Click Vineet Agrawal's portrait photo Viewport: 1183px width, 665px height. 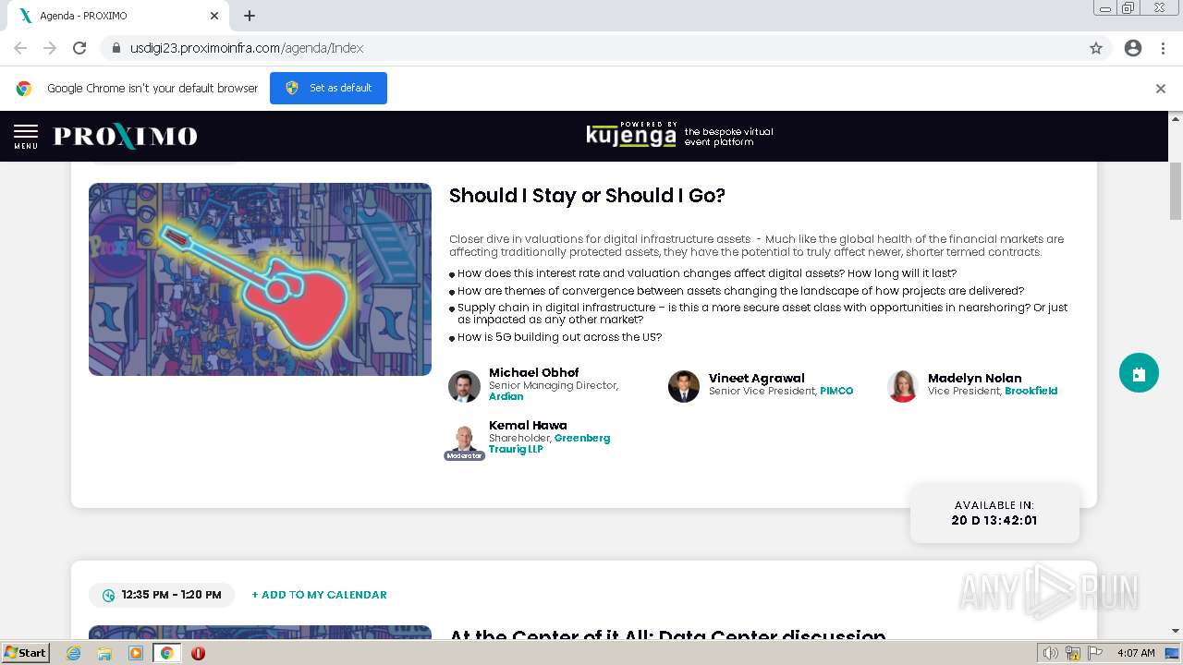[684, 386]
